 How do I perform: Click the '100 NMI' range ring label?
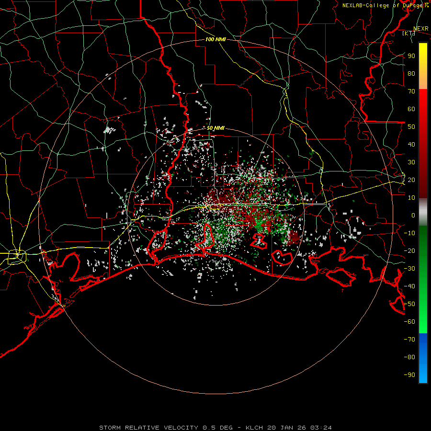[215, 39]
